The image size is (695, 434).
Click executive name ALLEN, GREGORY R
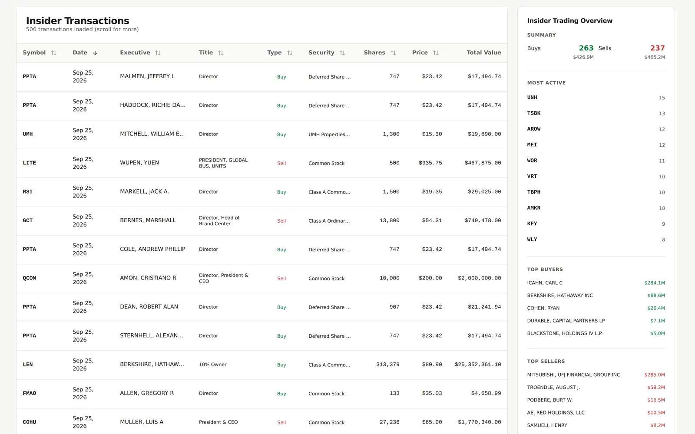[x=147, y=393]
